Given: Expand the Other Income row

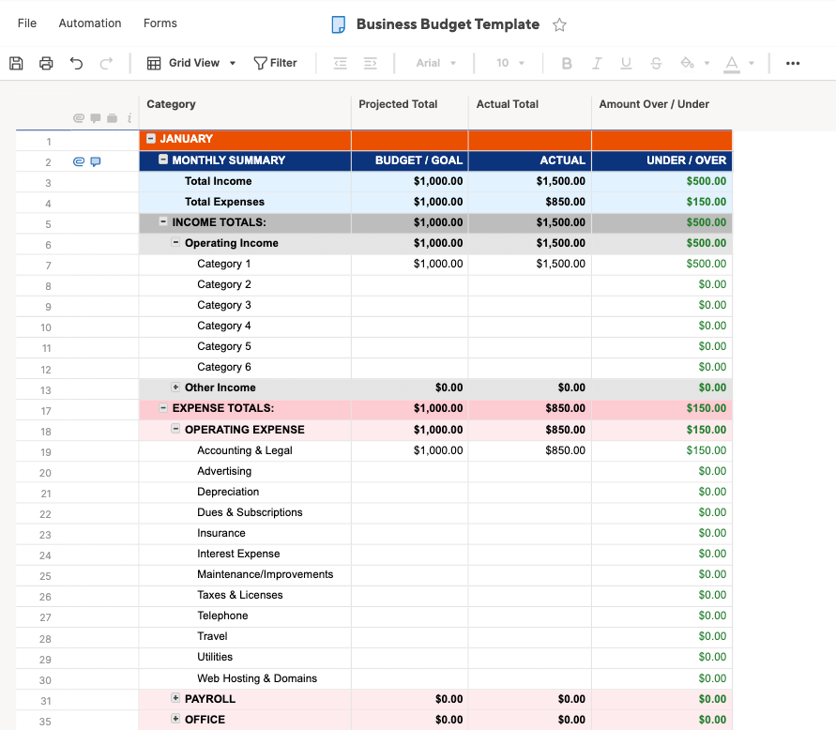Looking at the screenshot, I should (x=175, y=388).
